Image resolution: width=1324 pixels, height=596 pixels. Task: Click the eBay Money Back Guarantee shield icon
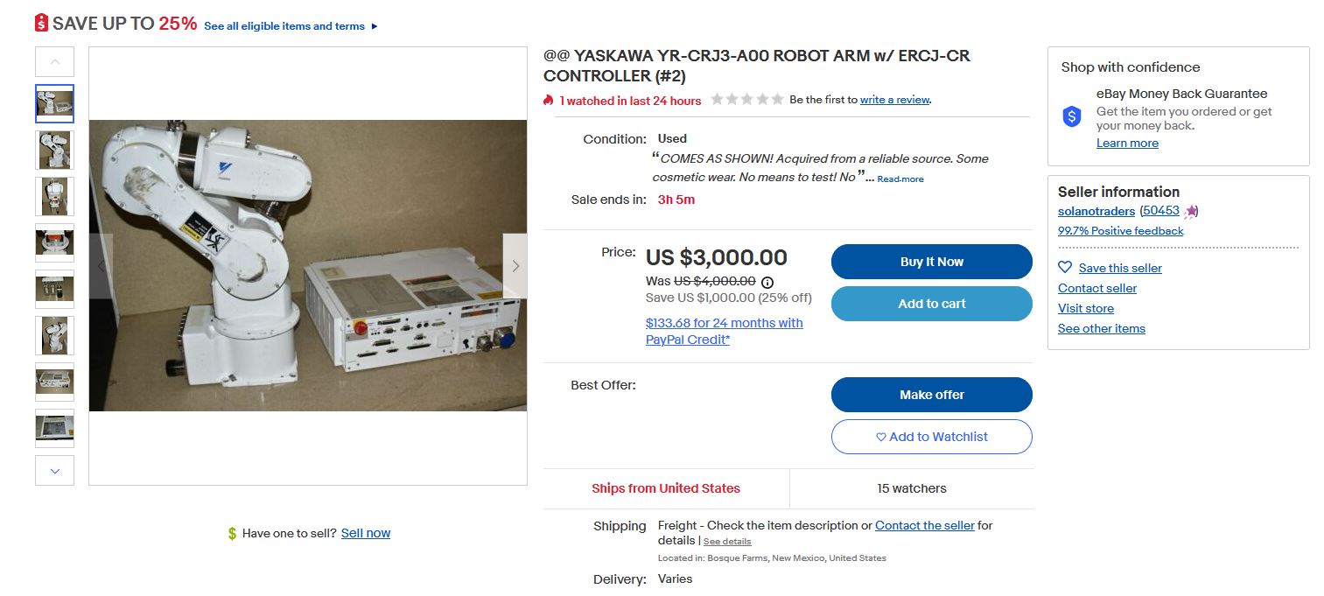click(1072, 117)
